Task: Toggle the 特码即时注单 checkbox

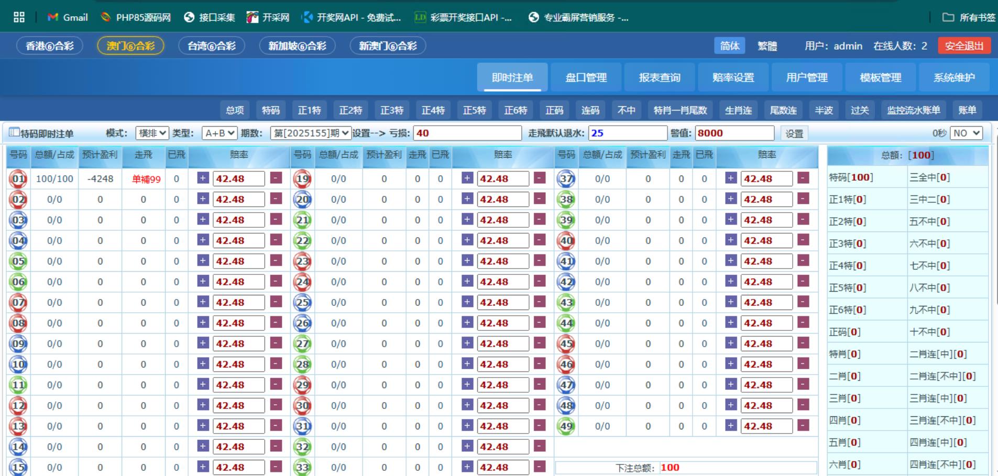Action: [15, 132]
